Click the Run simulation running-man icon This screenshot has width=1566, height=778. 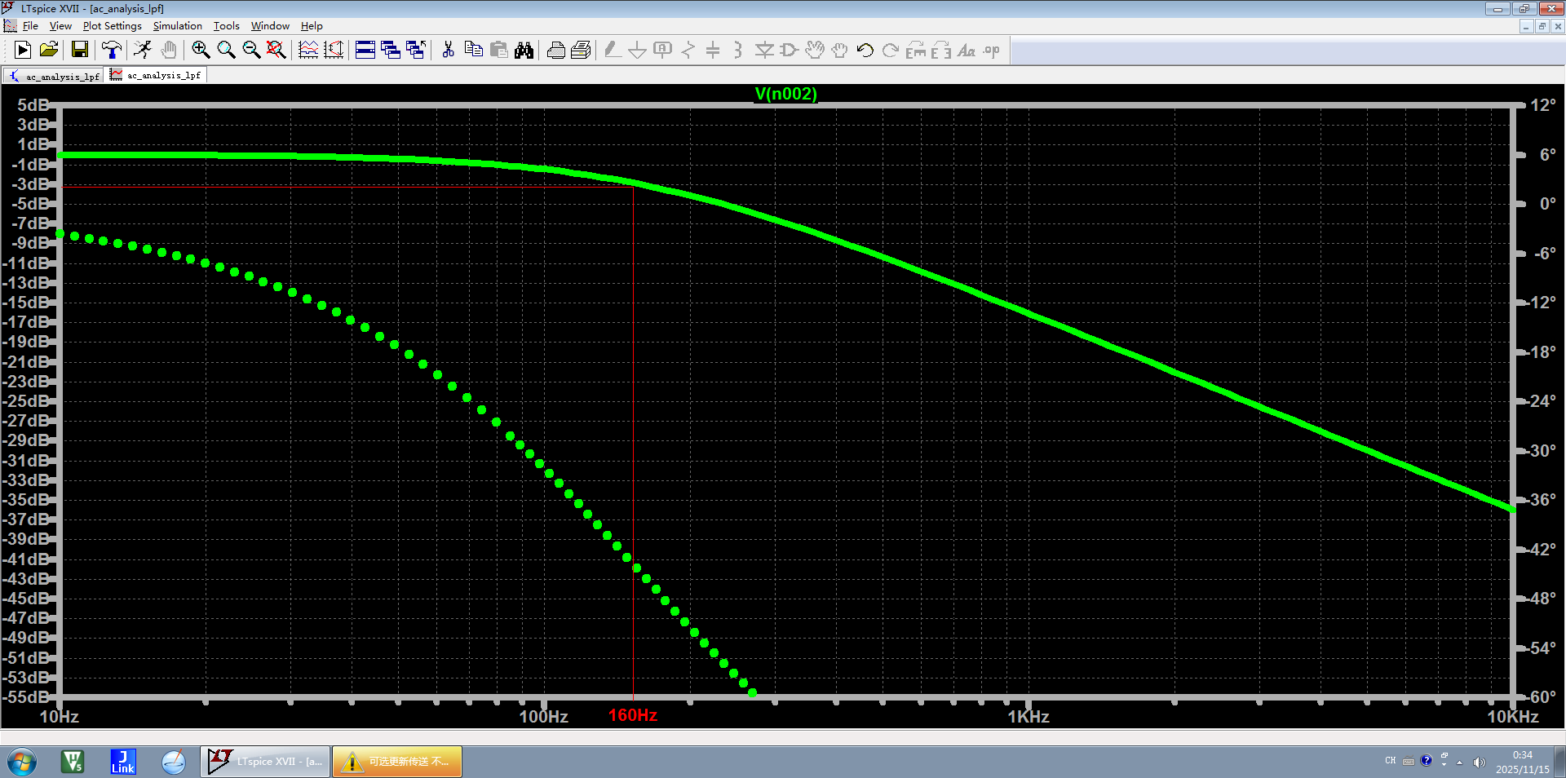click(143, 51)
